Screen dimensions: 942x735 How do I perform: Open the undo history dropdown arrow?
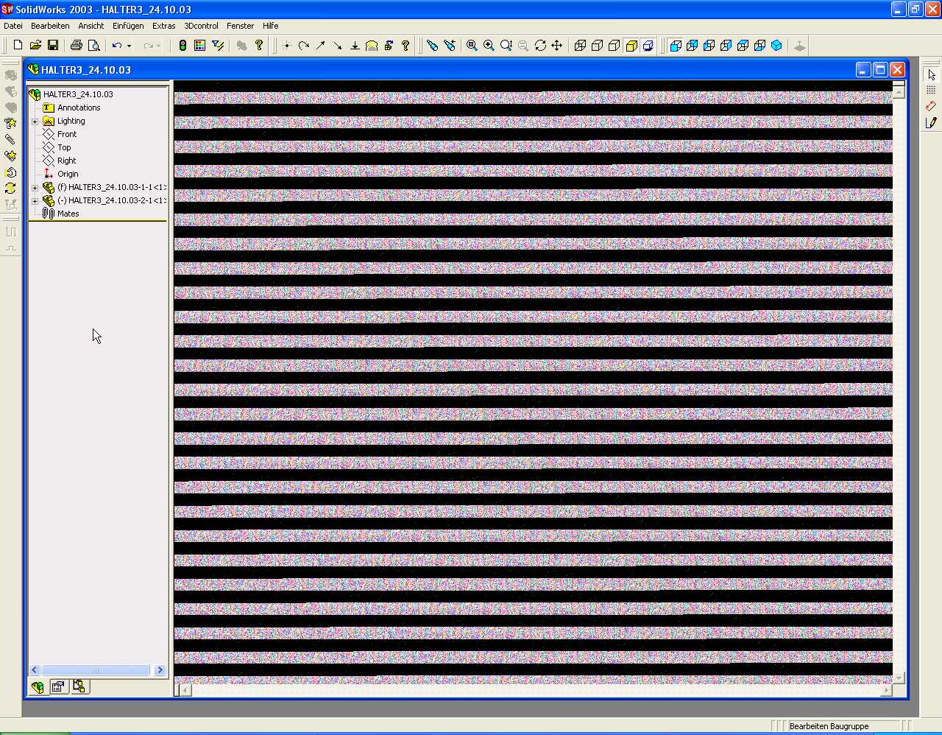point(129,46)
